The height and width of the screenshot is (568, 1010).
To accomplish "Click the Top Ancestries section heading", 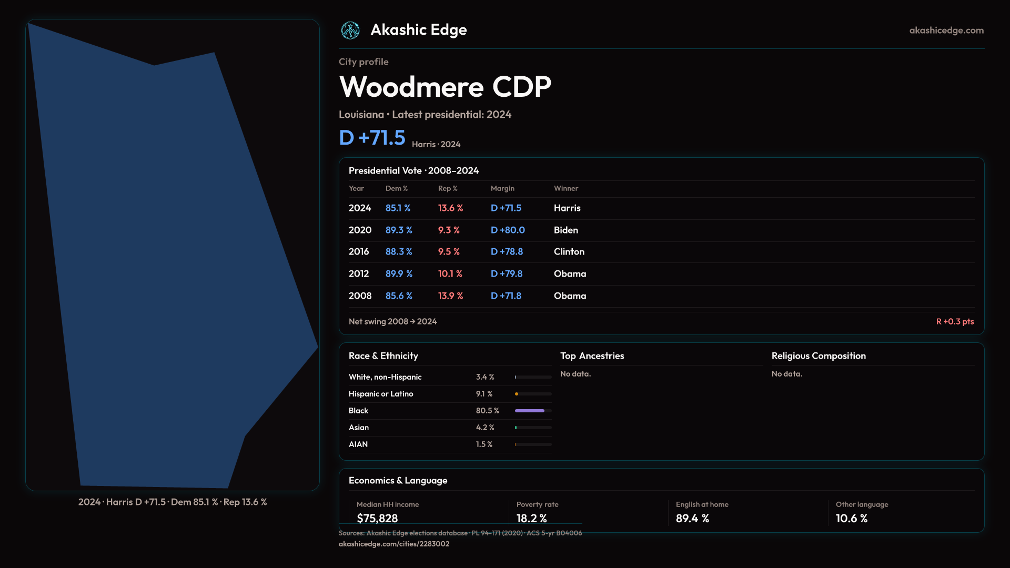I will (x=592, y=356).
